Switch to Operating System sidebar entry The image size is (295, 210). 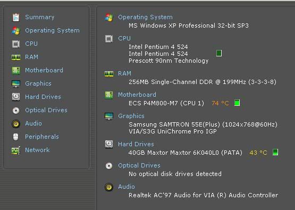(x=52, y=30)
